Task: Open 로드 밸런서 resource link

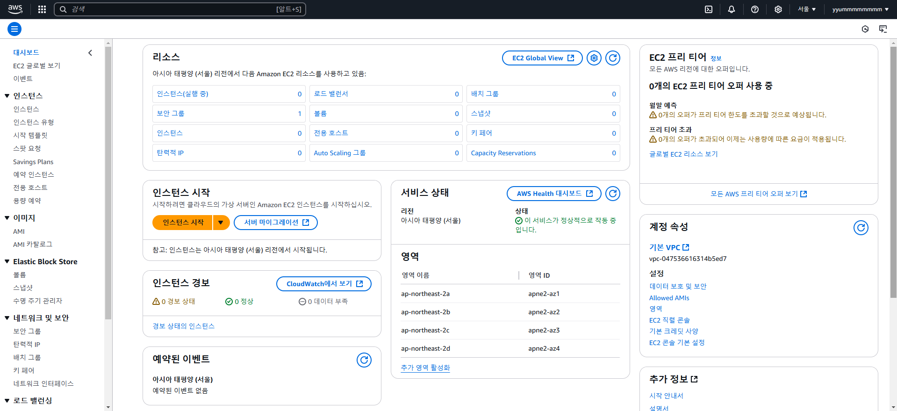Action: pos(331,94)
